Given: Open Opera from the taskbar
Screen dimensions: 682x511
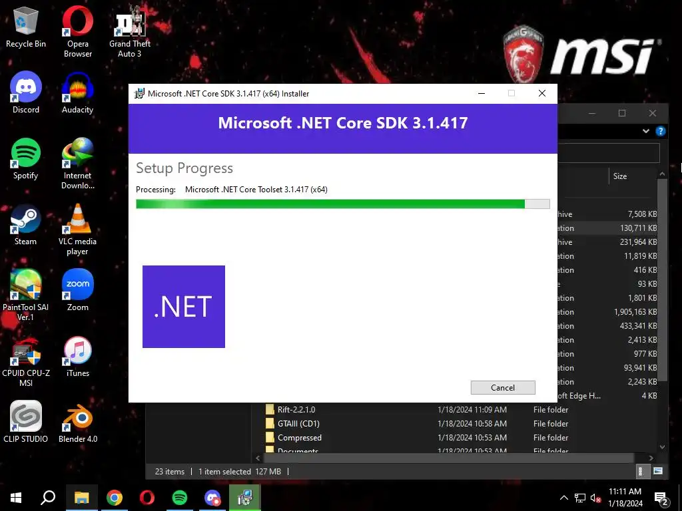Looking at the screenshot, I should 147,498.
